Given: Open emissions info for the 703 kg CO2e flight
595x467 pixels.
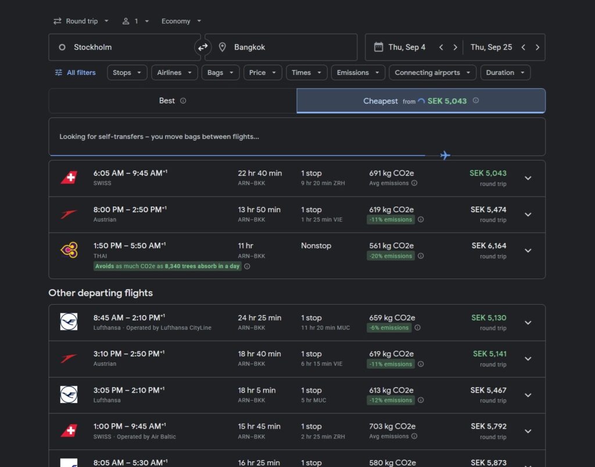Looking at the screenshot, I should [414, 436].
